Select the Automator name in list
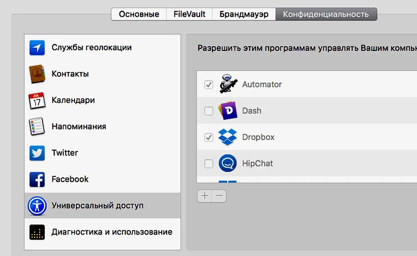Image resolution: width=417 pixels, height=256 pixels. click(x=262, y=84)
